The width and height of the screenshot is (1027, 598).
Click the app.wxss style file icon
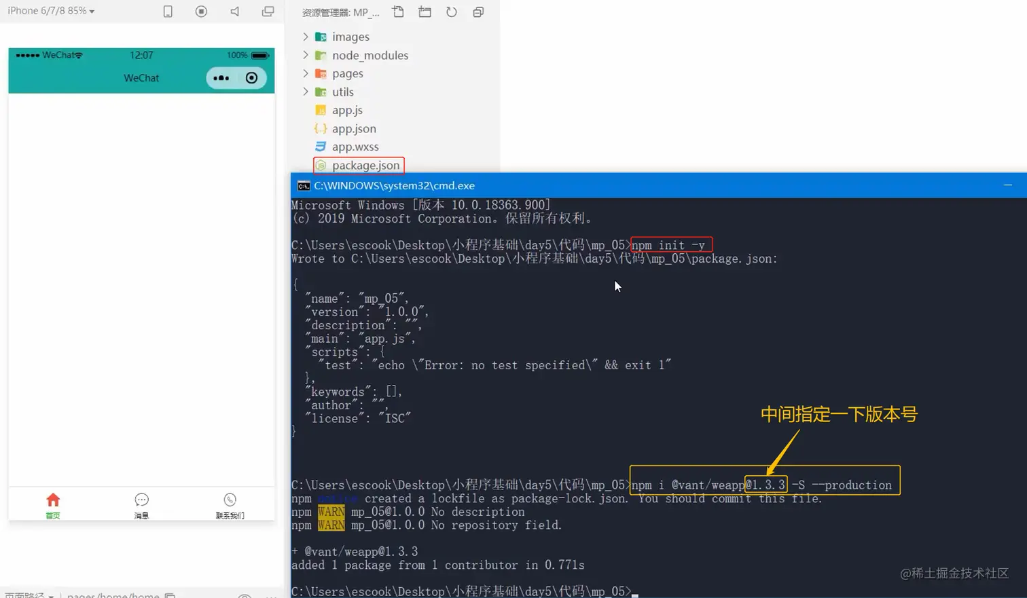321,147
